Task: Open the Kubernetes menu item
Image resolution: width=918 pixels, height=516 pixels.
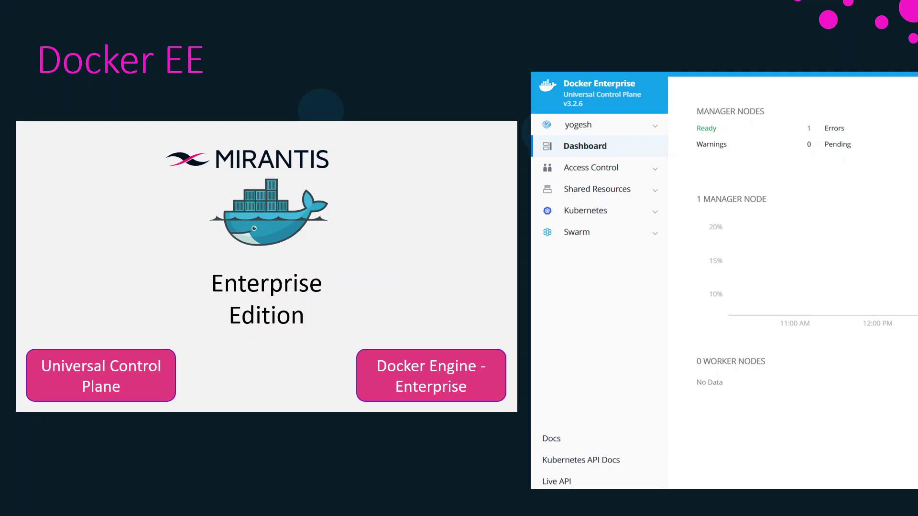Action: (585, 211)
